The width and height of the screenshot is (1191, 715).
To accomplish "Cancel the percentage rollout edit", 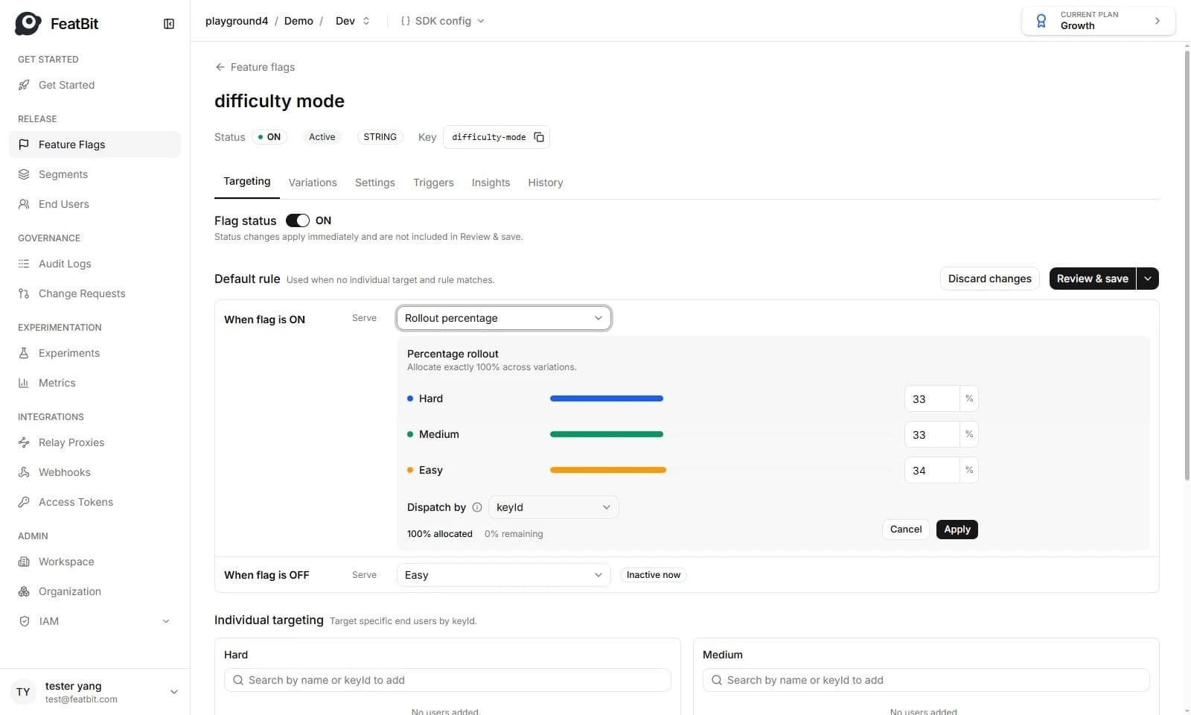I will pos(906,530).
